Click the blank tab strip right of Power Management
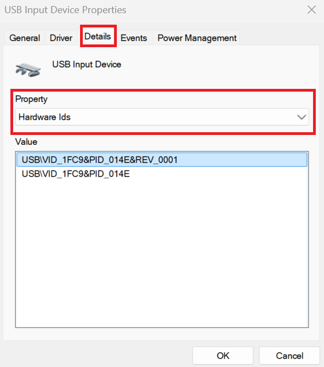Image resolution: width=324 pixels, height=367 pixels. [x=279, y=38]
